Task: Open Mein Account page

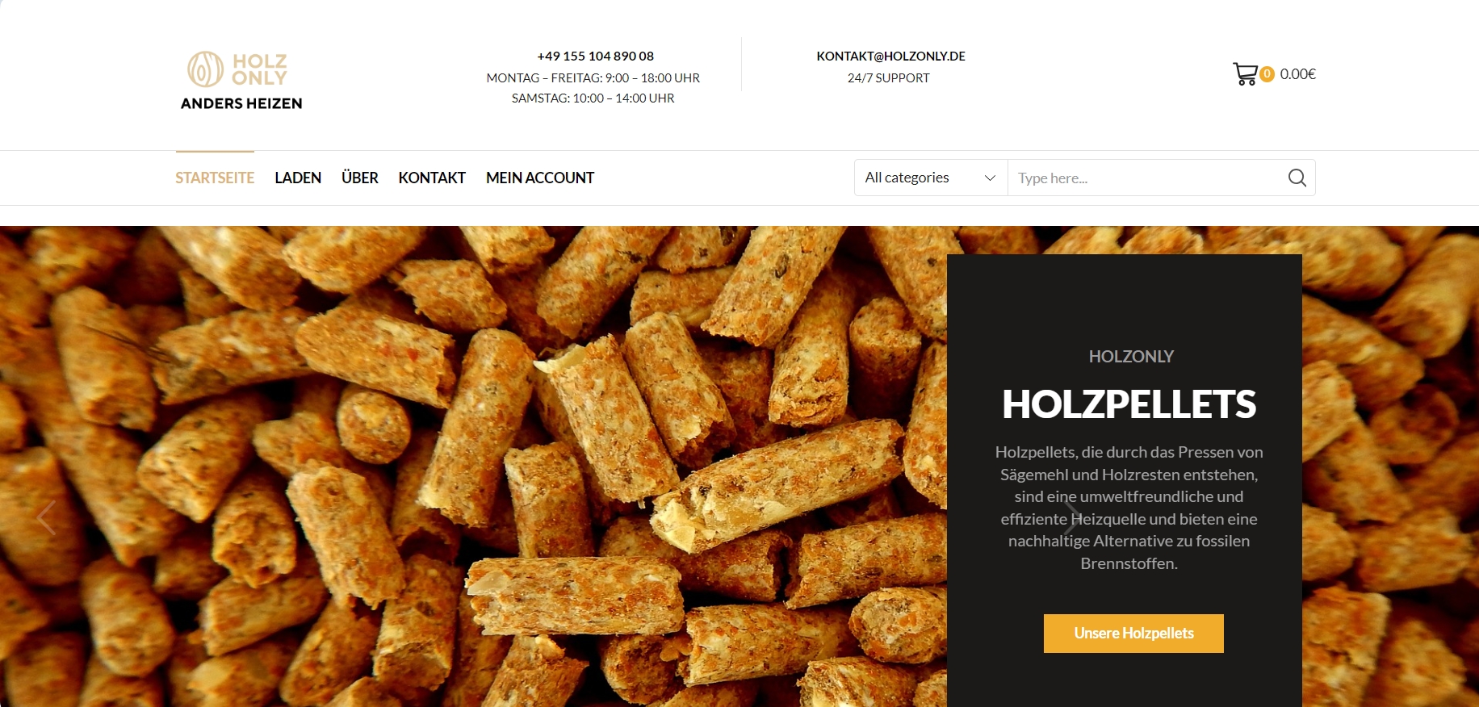Action: pos(540,178)
